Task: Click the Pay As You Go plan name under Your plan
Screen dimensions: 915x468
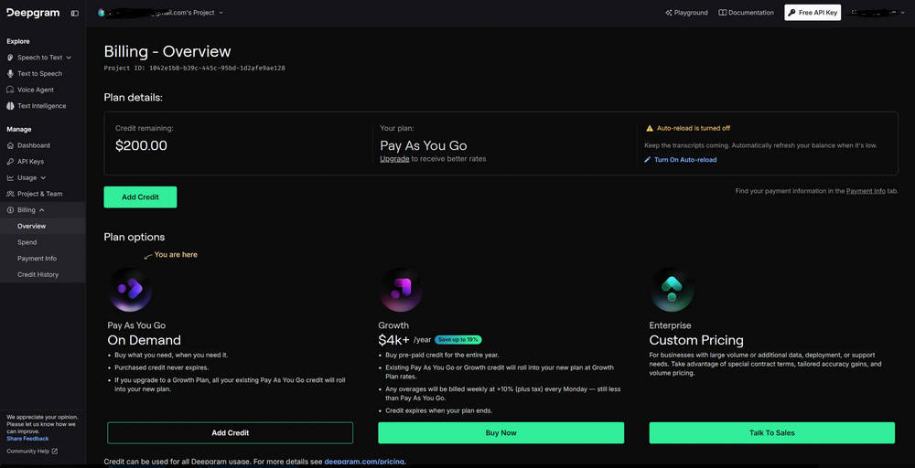Action: tap(424, 145)
